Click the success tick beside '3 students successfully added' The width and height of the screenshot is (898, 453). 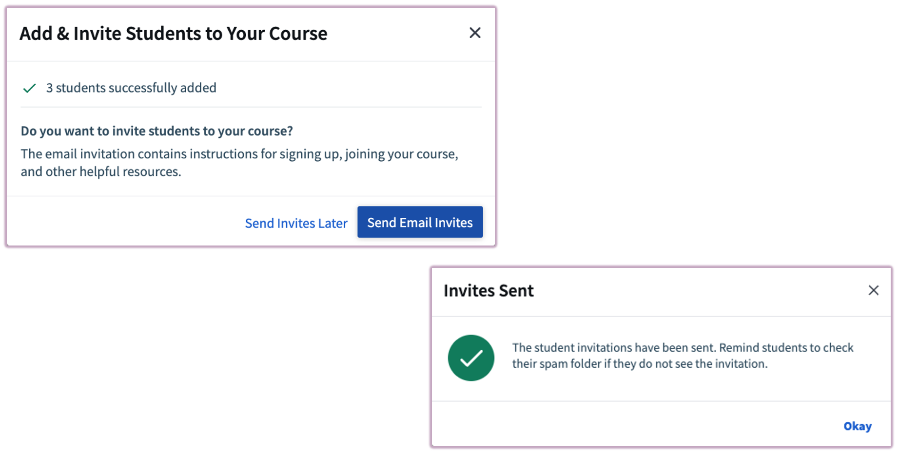(x=29, y=88)
